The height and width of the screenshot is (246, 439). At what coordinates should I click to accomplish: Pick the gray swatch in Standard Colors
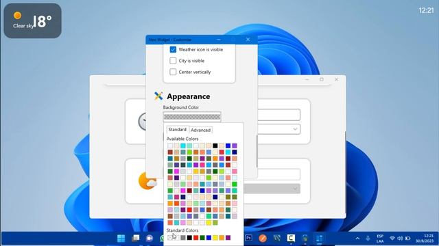pos(183,238)
